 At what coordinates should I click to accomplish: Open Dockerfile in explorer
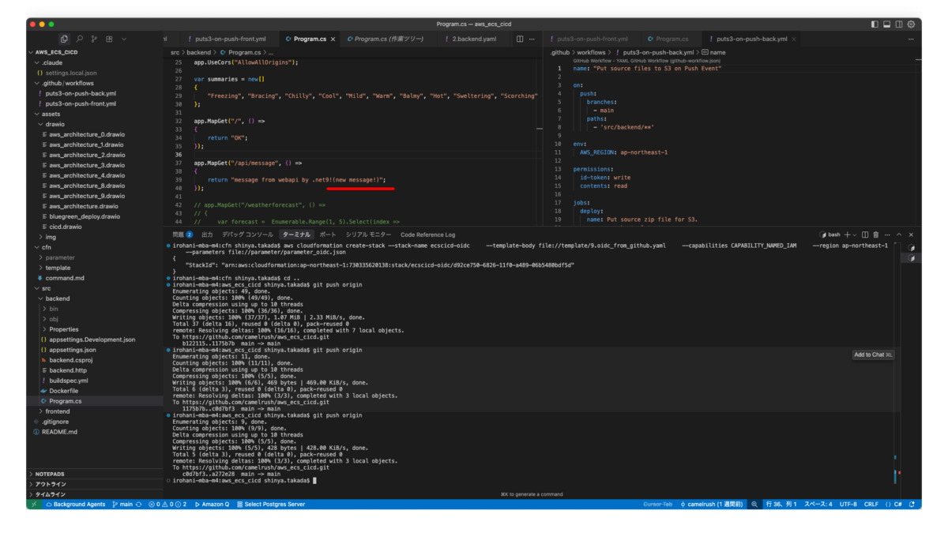[x=94, y=391]
